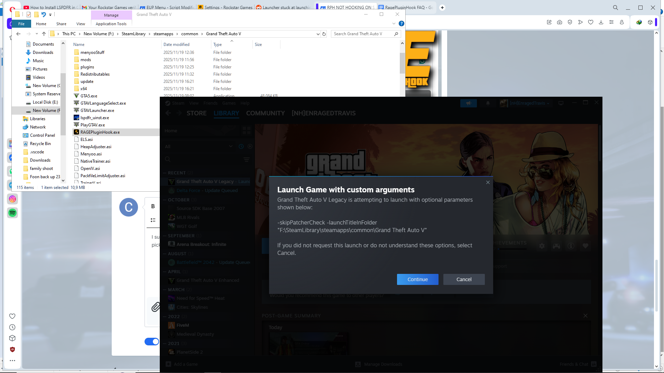
Task: Click the Opera sidebar history clock icon
Action: pos(12,327)
